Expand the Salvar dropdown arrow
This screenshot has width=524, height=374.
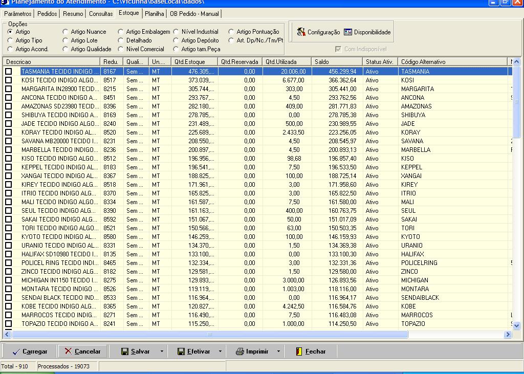coord(162,351)
